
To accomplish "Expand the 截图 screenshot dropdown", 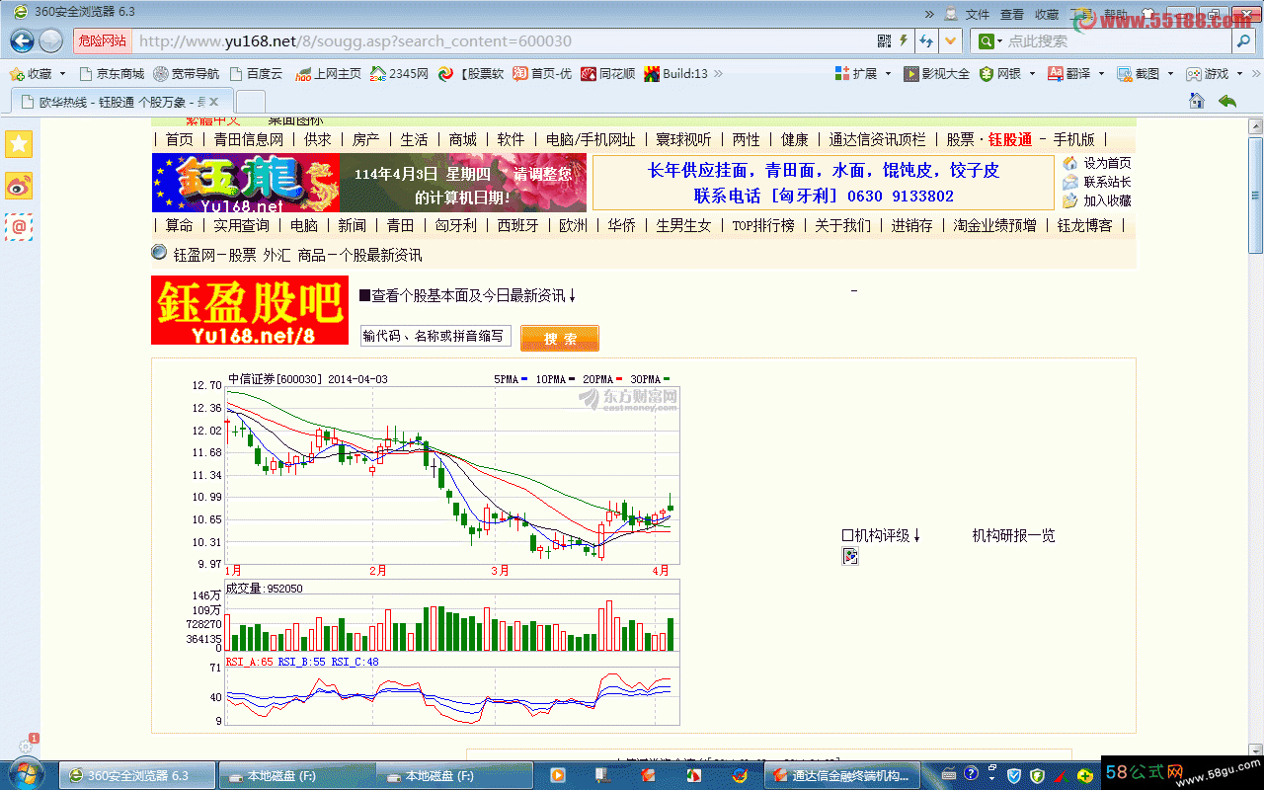I will 1169,74.
